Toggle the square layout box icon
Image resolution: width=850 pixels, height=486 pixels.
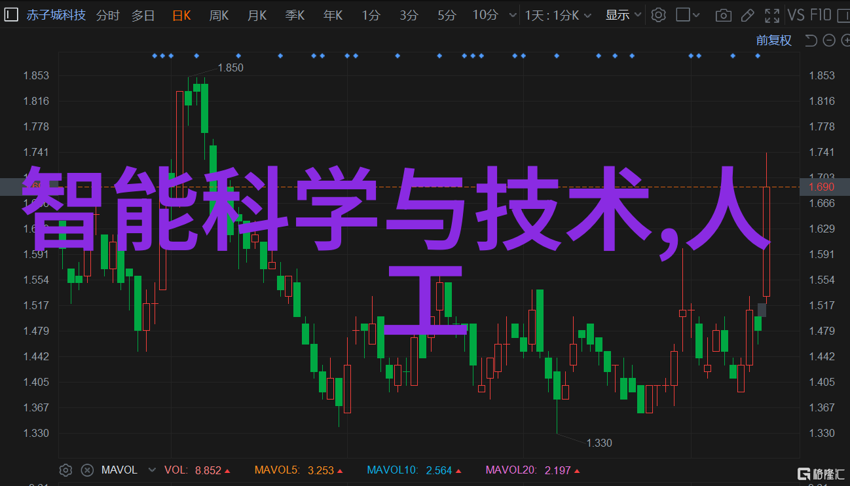683,14
